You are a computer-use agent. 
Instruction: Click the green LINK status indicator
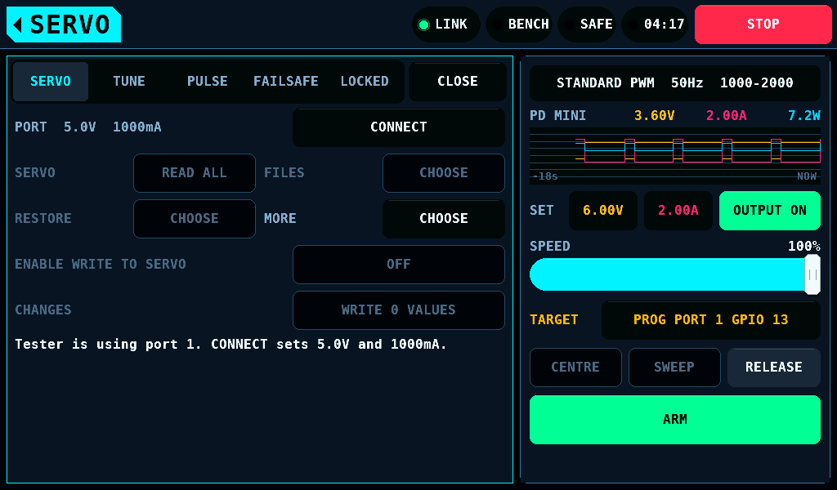point(445,24)
